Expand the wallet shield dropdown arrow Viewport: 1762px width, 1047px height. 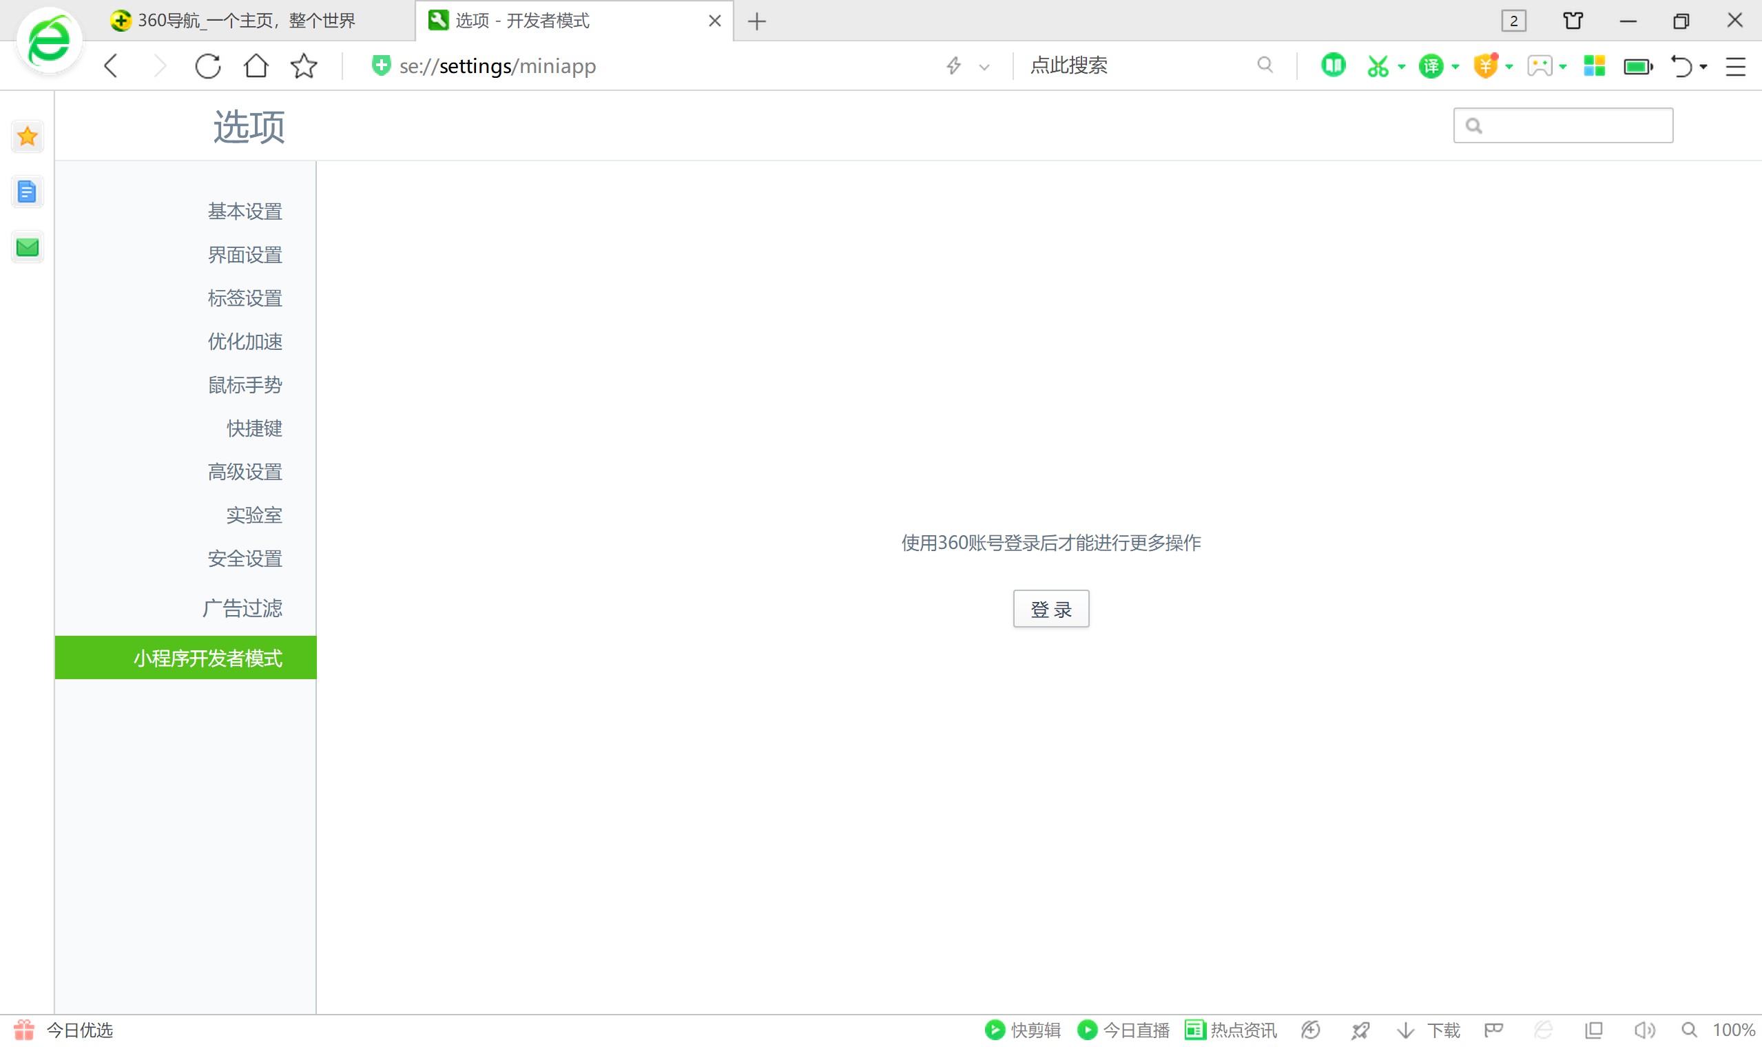click(1509, 67)
